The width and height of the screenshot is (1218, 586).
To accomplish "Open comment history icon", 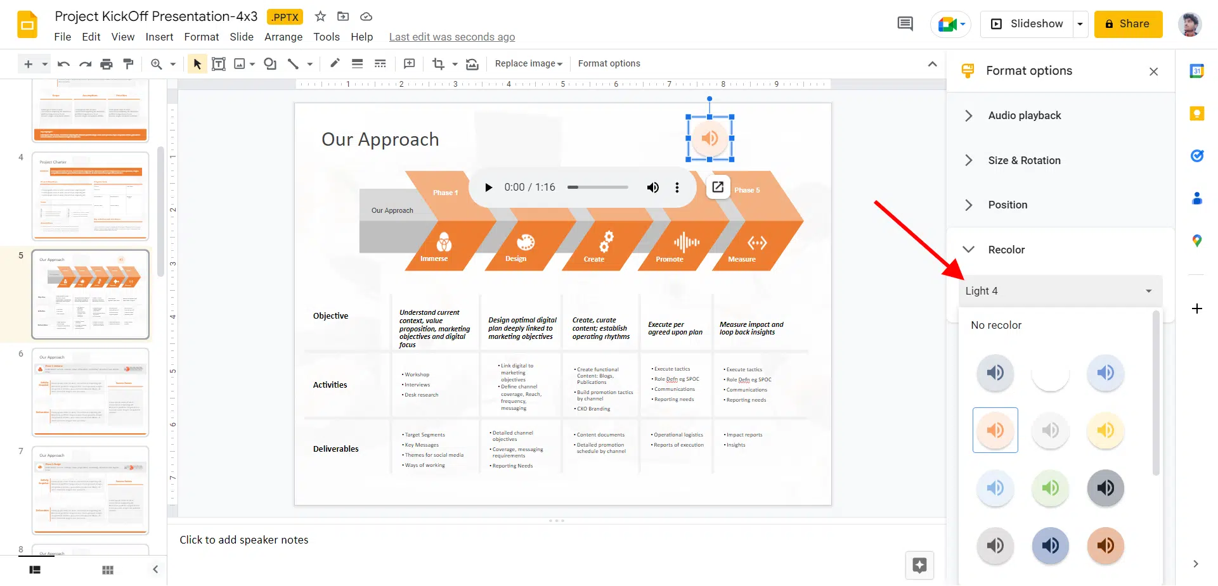I will click(905, 24).
